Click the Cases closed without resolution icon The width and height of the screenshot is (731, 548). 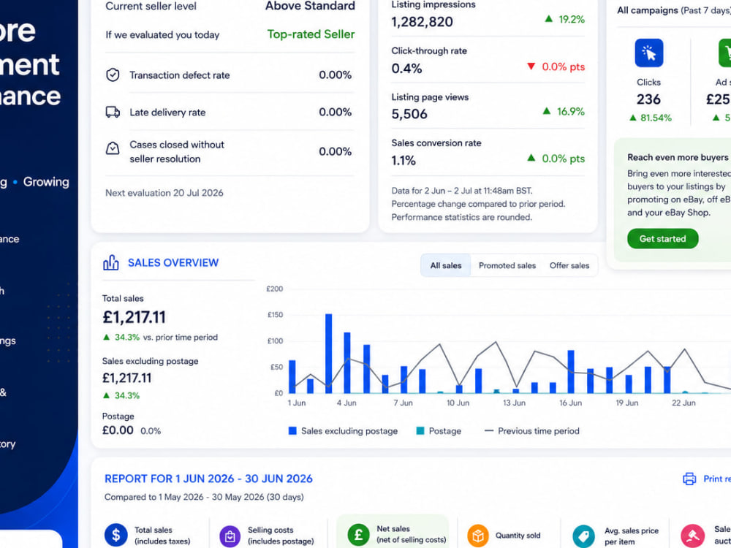tap(113, 148)
